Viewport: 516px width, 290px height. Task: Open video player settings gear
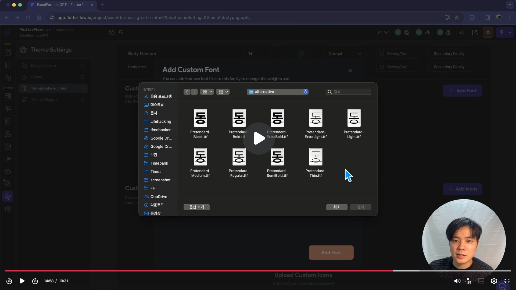click(494, 281)
